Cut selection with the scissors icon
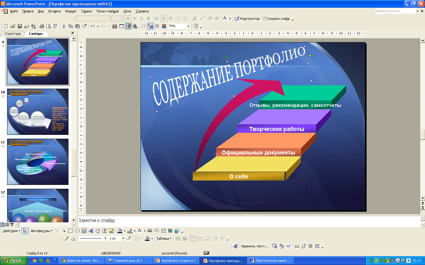This screenshot has height=265, width=425. coord(64,26)
